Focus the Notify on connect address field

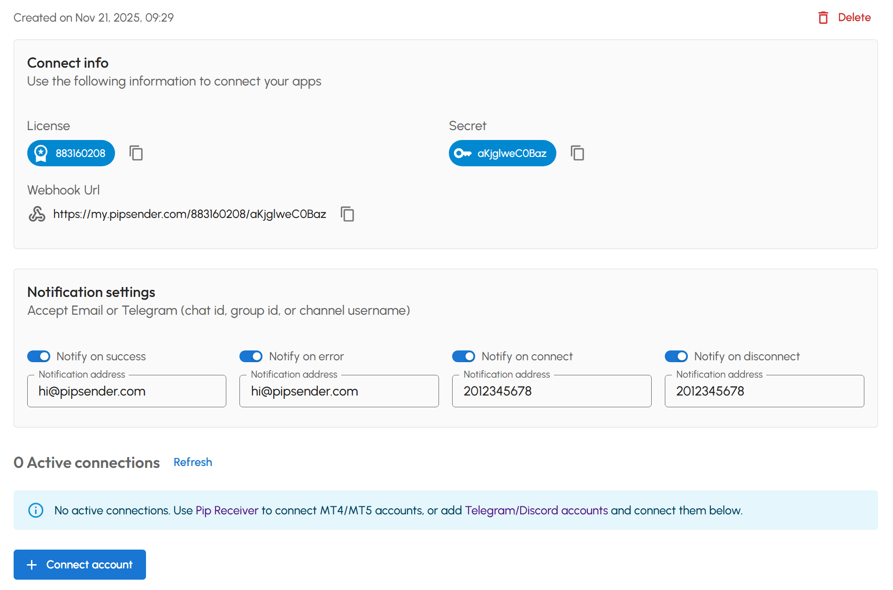coord(552,391)
